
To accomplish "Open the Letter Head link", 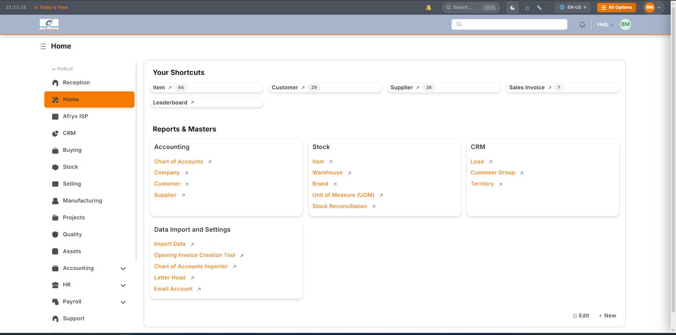I will 170,278.
